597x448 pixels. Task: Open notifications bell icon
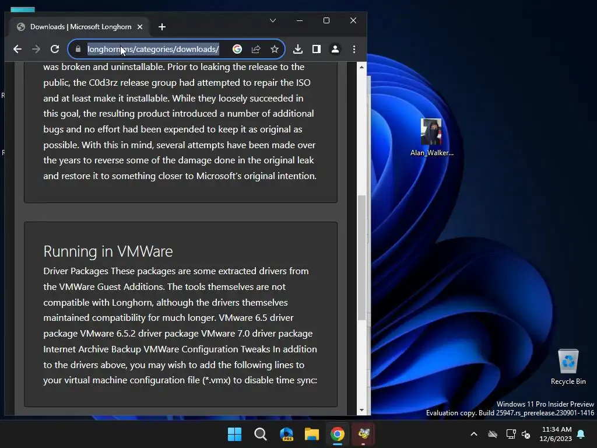coord(581,434)
